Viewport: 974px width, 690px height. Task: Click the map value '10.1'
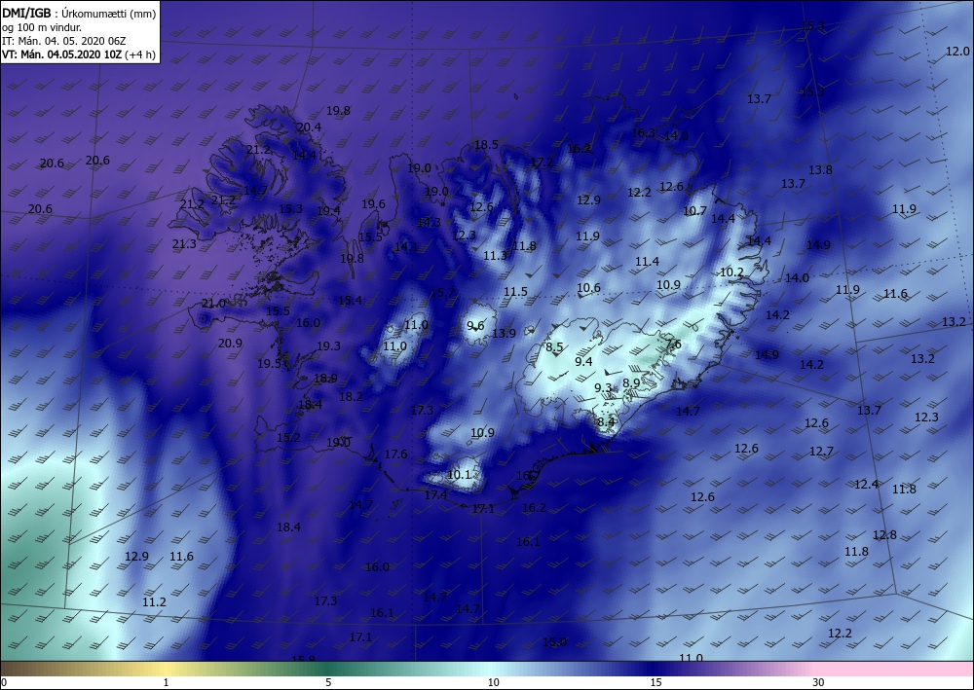459,475
